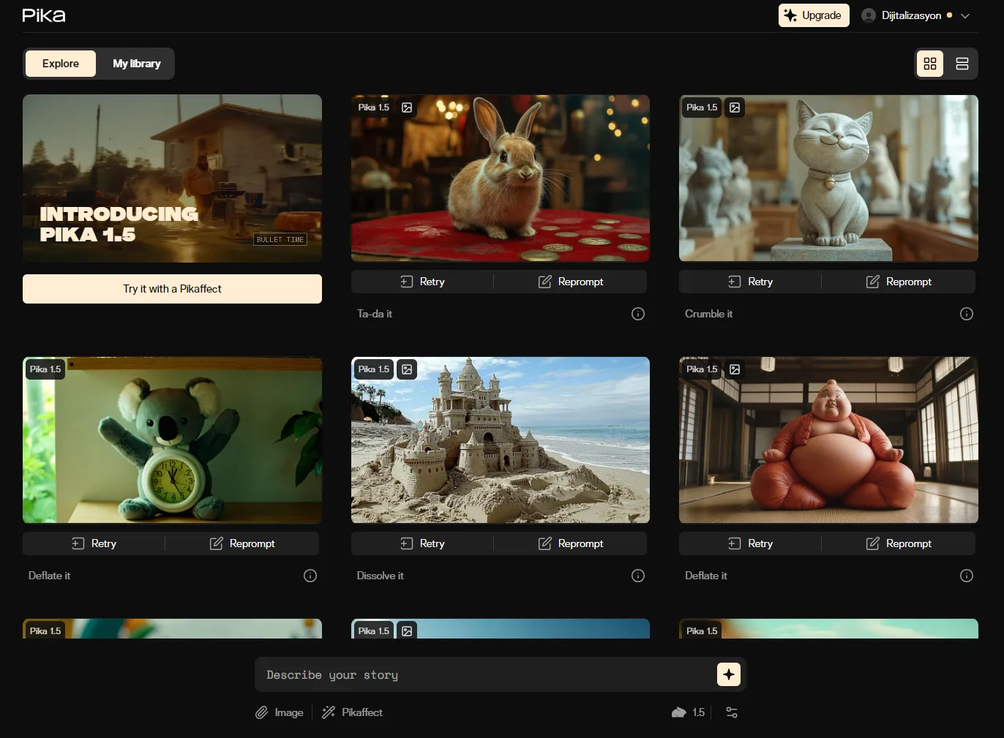The height and width of the screenshot is (738, 1004).
Task: Retry the Ta-da it video
Action: pyautogui.click(x=423, y=282)
